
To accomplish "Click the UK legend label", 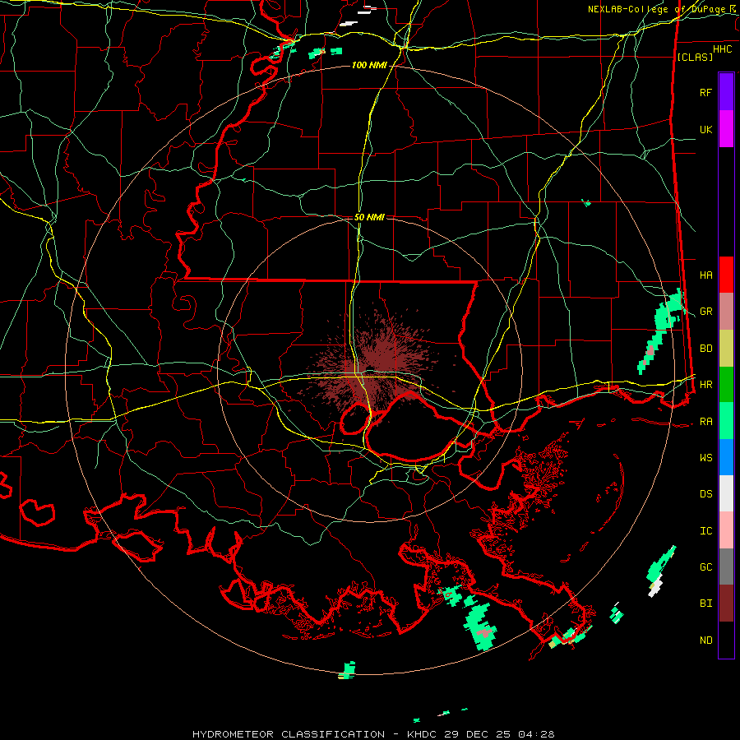I will [705, 129].
